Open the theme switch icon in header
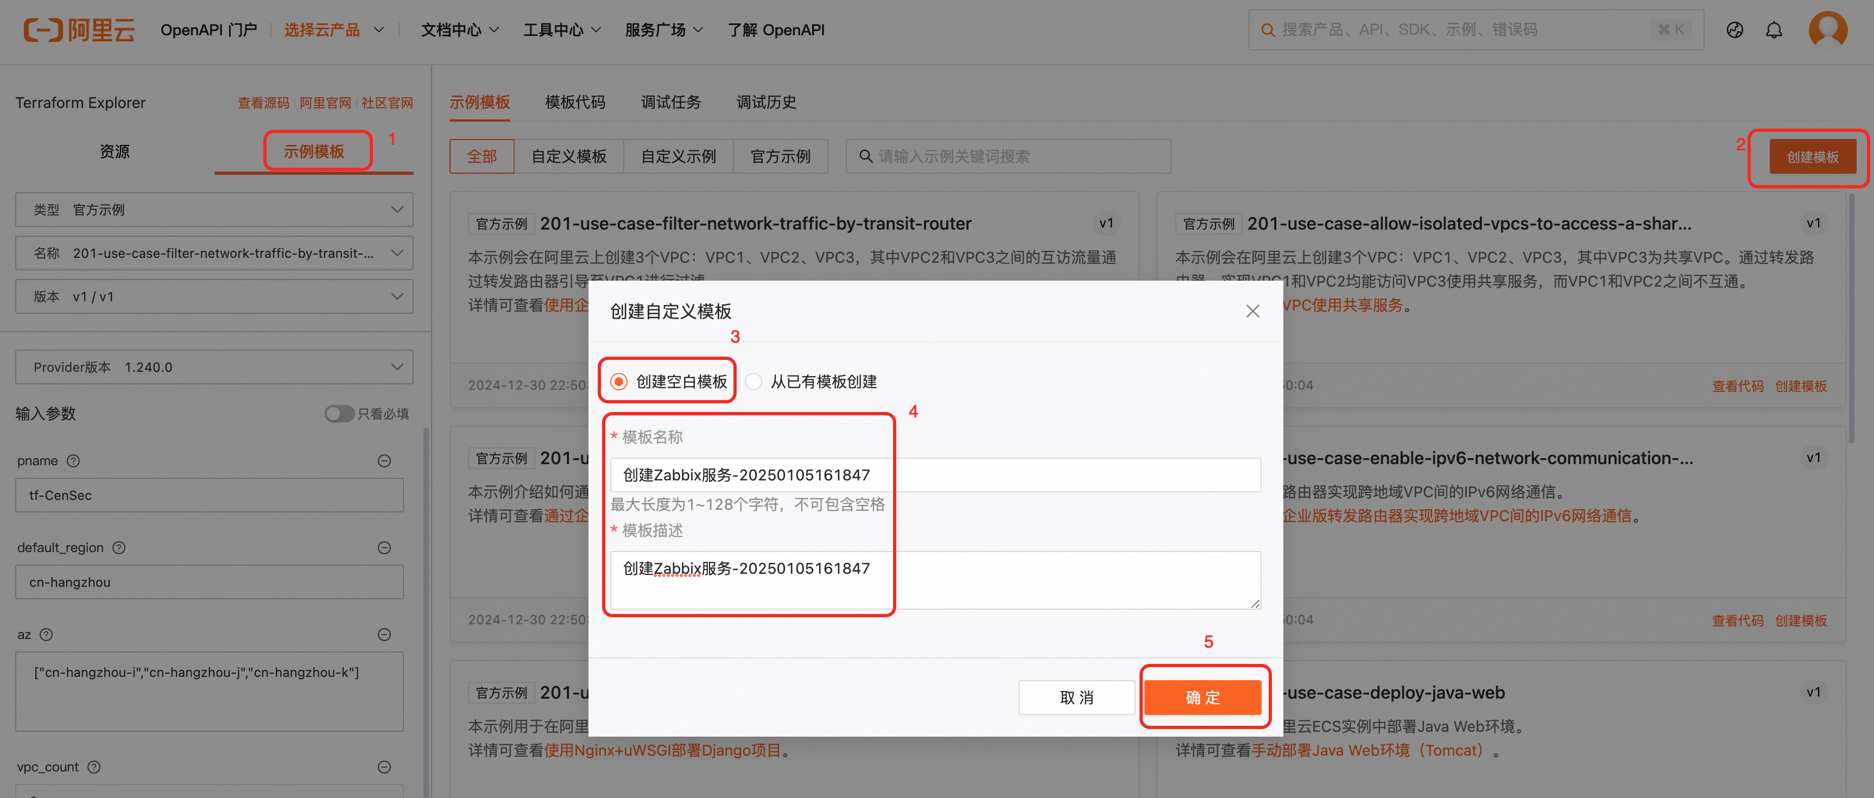 coord(1734,30)
